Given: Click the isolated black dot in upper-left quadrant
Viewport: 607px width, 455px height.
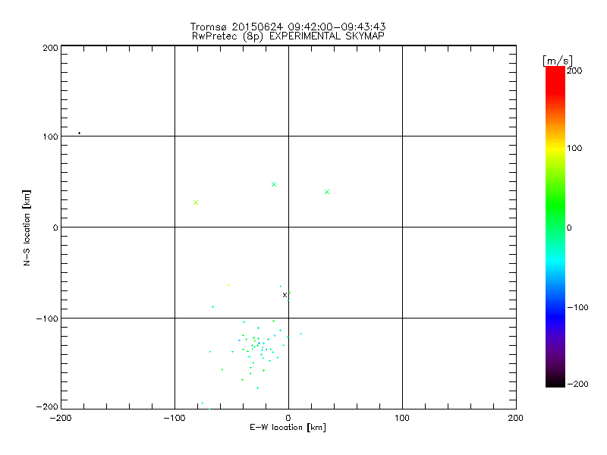Looking at the screenshot, I should coord(79,133).
